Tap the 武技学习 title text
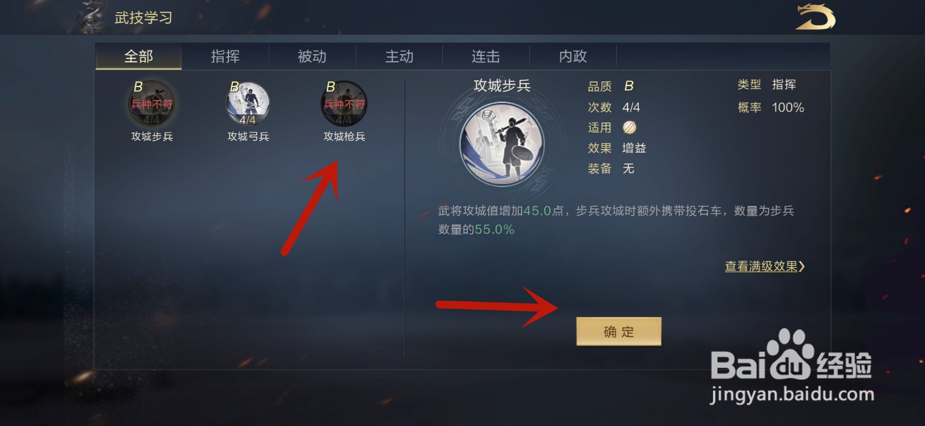Viewport: 925px width, 426px height. 143,18
